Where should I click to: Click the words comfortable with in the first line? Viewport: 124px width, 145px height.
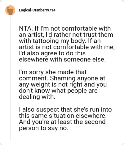[x=86, y=28]
